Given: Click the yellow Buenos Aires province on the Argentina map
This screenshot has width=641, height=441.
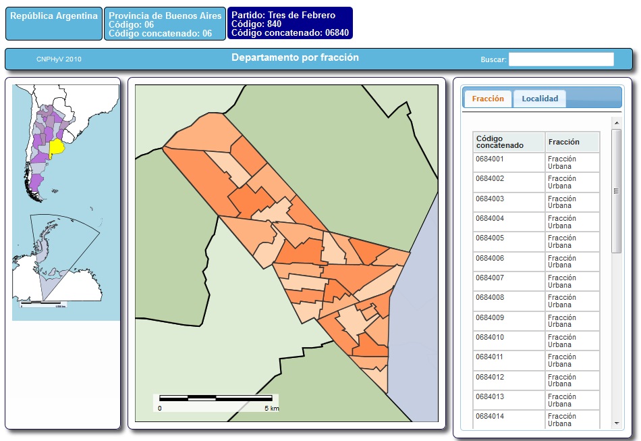Looking at the screenshot, I should (57, 147).
